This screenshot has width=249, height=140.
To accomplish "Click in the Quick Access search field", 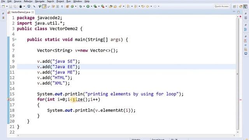I will pyautogui.click(x=221, y=6).
